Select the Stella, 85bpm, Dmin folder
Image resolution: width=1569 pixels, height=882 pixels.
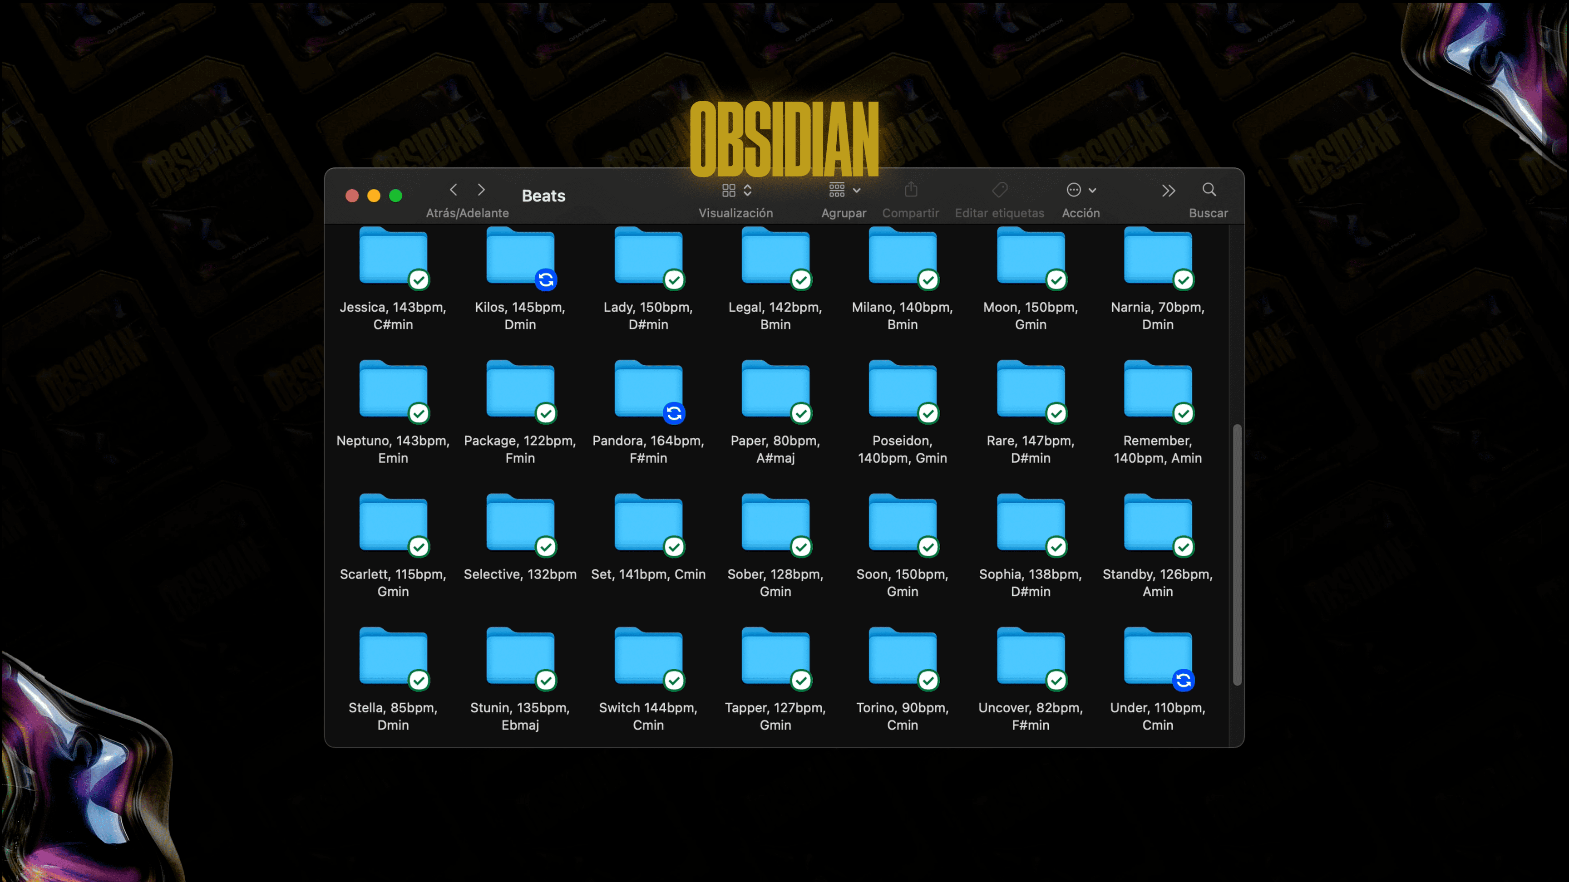click(x=393, y=656)
